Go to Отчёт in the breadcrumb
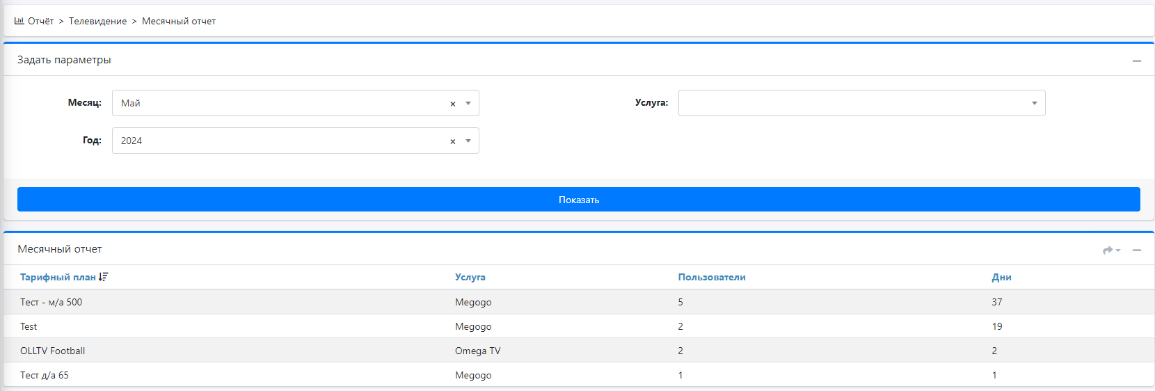Viewport: 1155px width, 391px height. [40, 21]
